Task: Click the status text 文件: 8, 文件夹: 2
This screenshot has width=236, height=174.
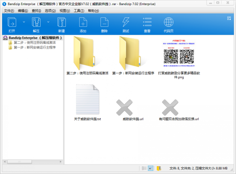Action: 182,168
